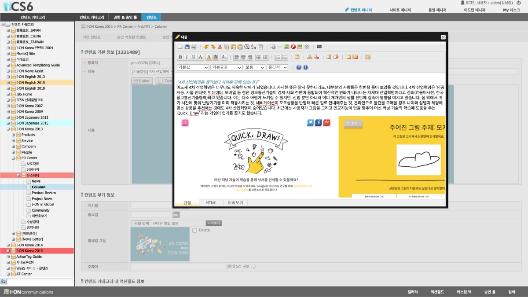Expand the I-ON English 2015 tree node
528x297 pixels.
8,83
